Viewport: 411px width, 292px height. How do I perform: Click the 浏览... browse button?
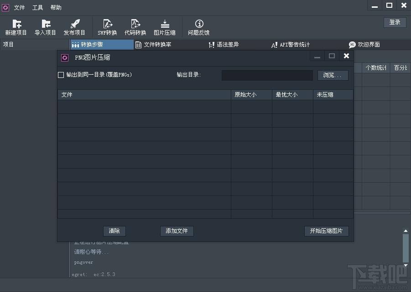(x=333, y=75)
